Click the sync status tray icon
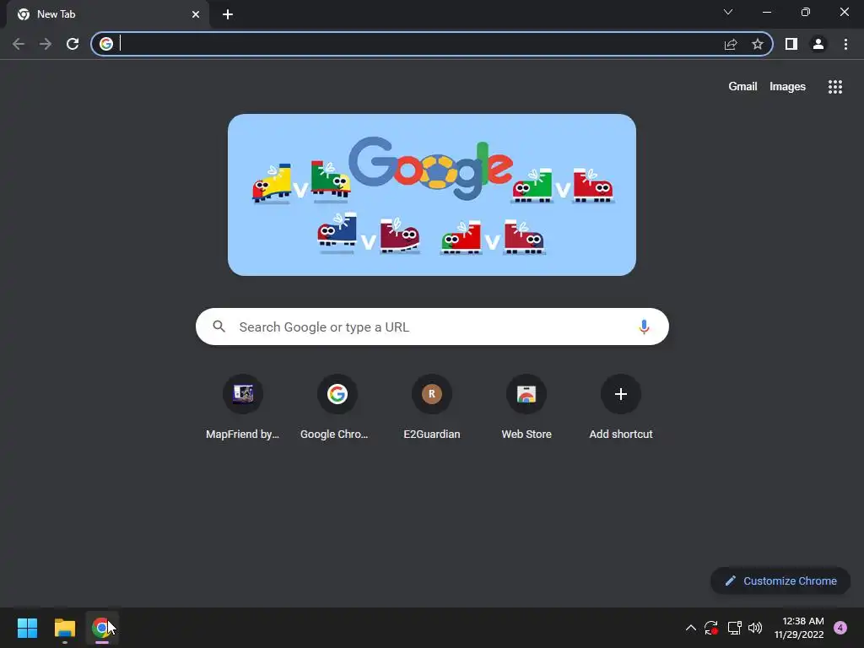864x648 pixels. click(710, 628)
